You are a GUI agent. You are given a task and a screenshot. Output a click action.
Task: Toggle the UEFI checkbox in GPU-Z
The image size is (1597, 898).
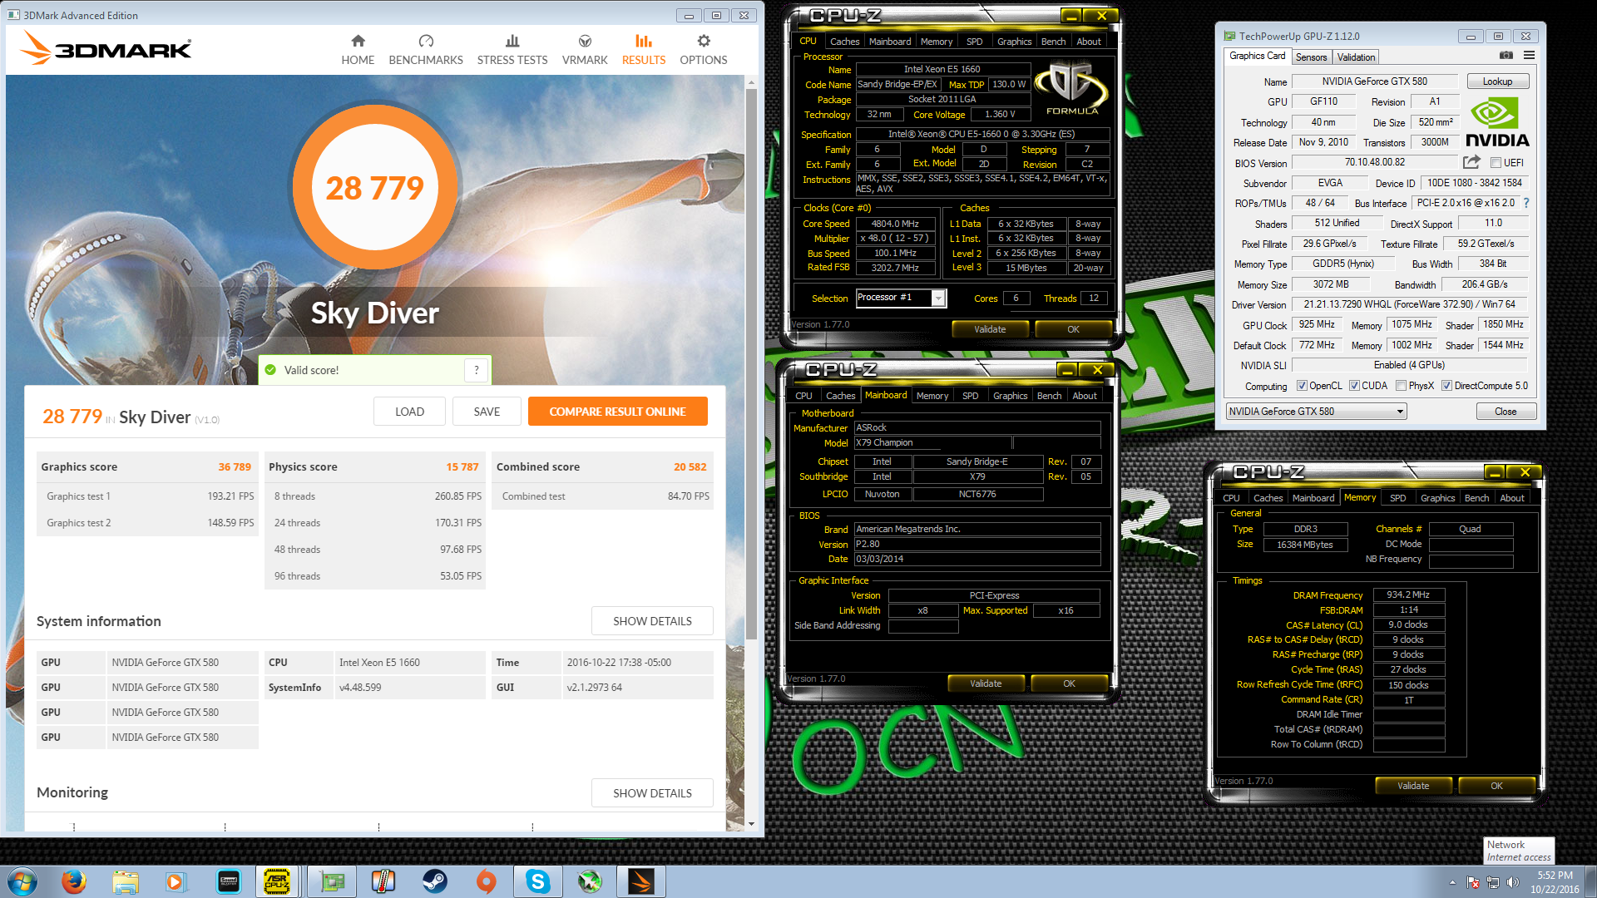tap(1496, 163)
